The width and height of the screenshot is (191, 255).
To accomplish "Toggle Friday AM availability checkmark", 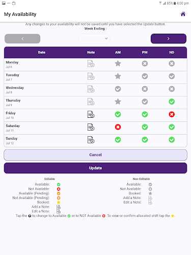I will 118,114.
